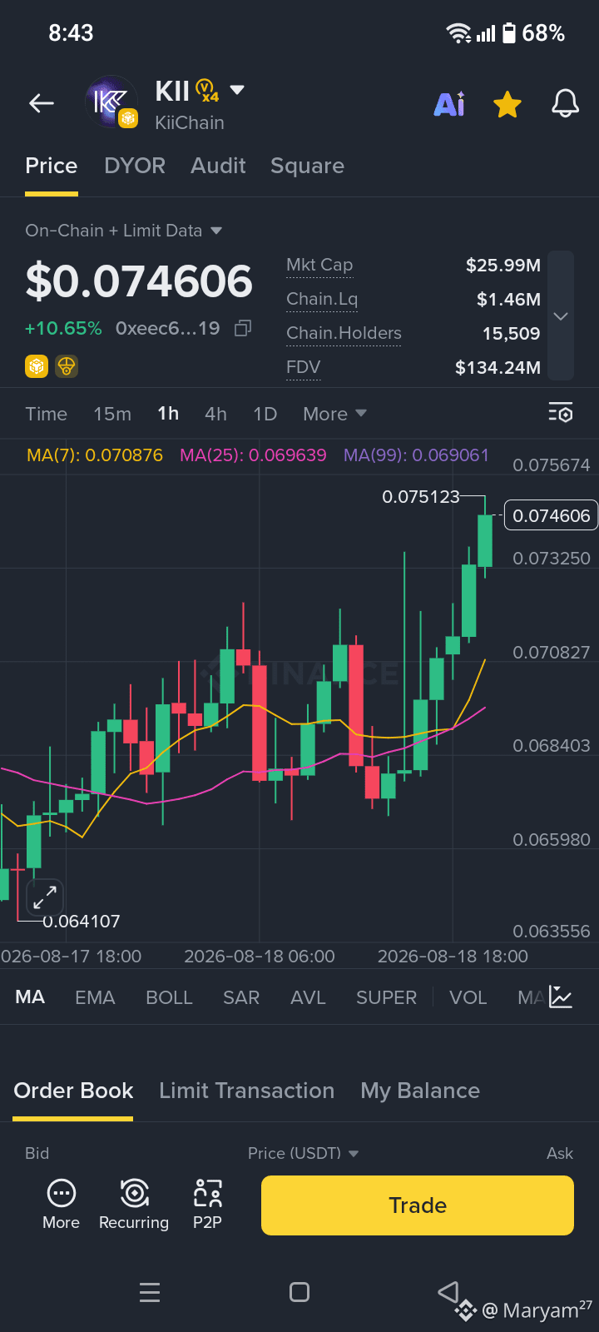
Task: Select the Order Book tab
Action: [x=73, y=1091]
